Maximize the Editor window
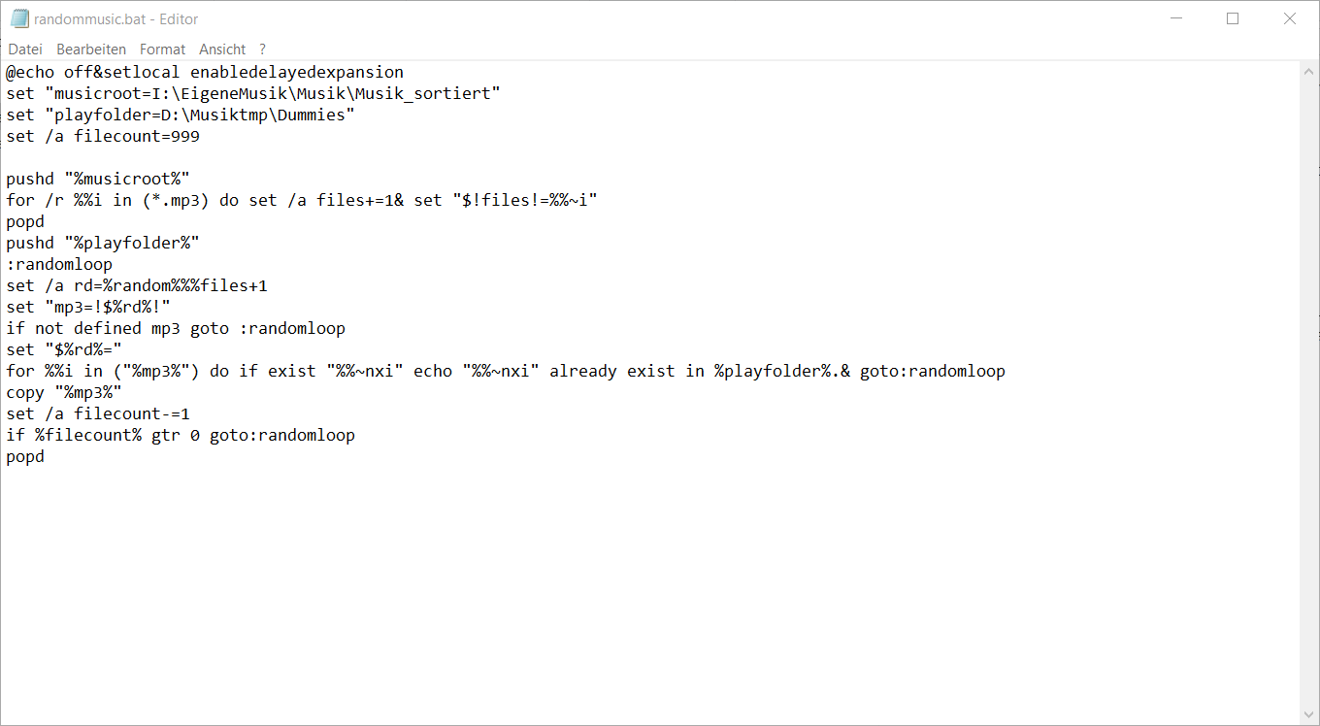Screen dimensions: 1320x726 (1233, 18)
